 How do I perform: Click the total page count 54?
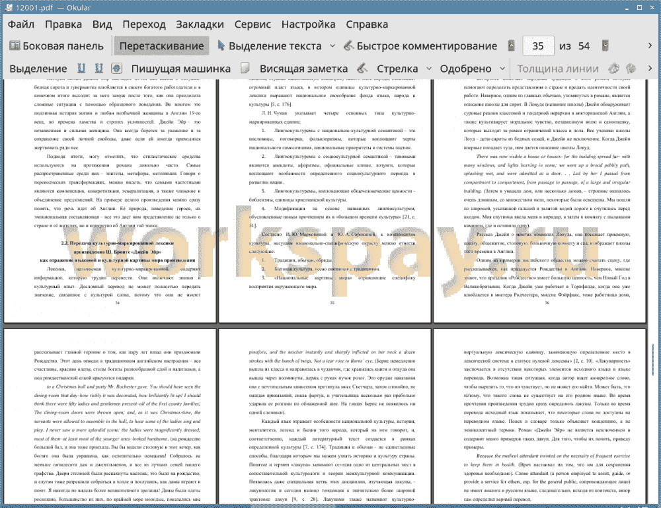[584, 46]
